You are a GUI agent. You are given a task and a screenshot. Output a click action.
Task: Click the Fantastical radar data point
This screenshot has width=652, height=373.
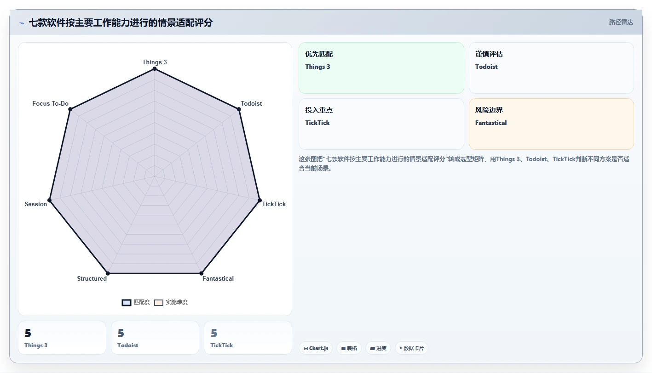(201, 273)
